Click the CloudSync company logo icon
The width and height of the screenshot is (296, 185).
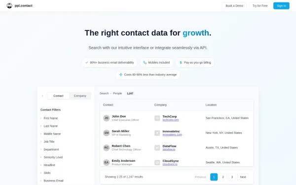click(x=157, y=162)
